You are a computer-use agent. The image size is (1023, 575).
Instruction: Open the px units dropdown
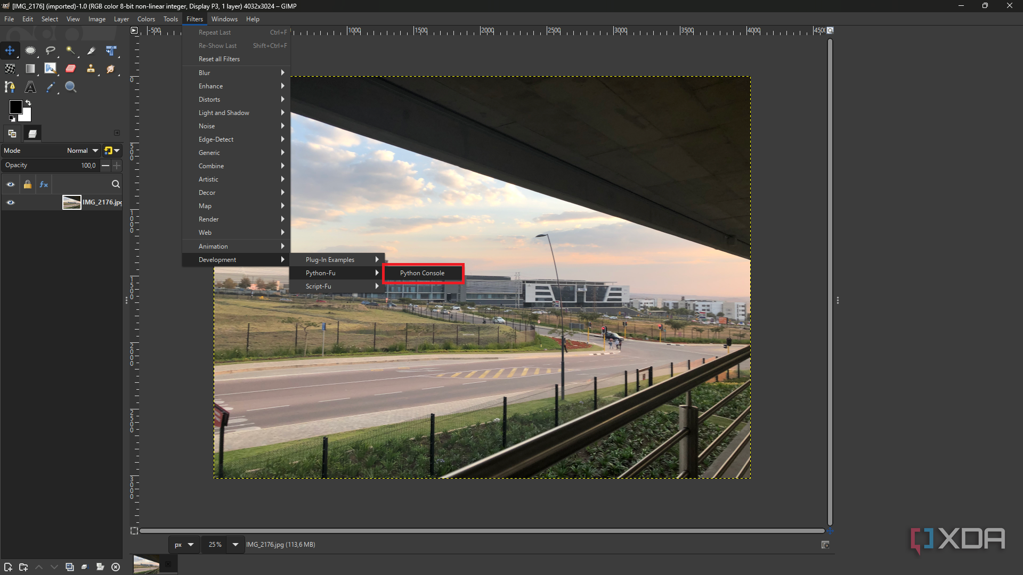pos(185,545)
